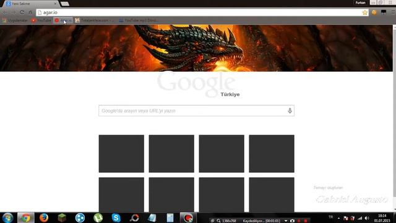Switch to Chrome in the taskbar
Image resolution: width=396 pixels, height=223 pixels.
[25, 217]
